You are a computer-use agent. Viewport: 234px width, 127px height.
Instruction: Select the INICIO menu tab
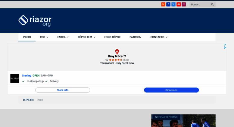27,37
